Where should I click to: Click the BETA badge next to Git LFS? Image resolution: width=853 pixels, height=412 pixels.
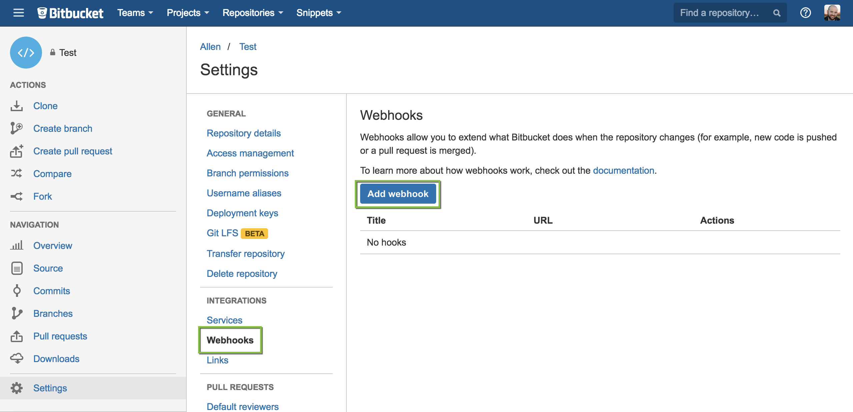(x=254, y=234)
